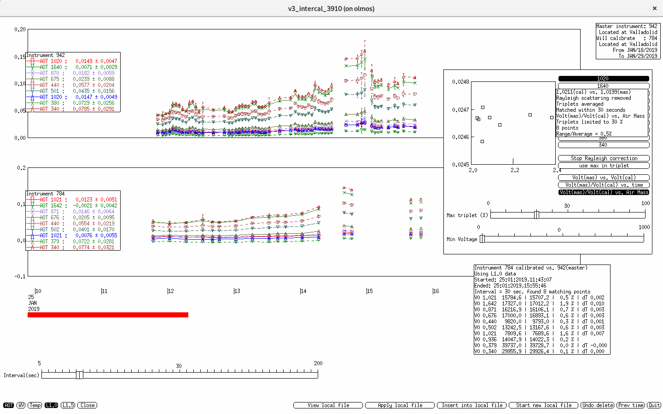The height and width of the screenshot is (414, 663).
Task: Close the v3_intercal_3910 window
Action: (x=655, y=8)
